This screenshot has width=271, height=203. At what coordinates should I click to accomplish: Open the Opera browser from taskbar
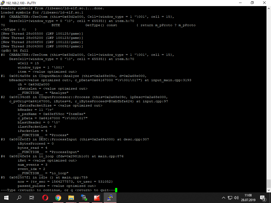45,198
